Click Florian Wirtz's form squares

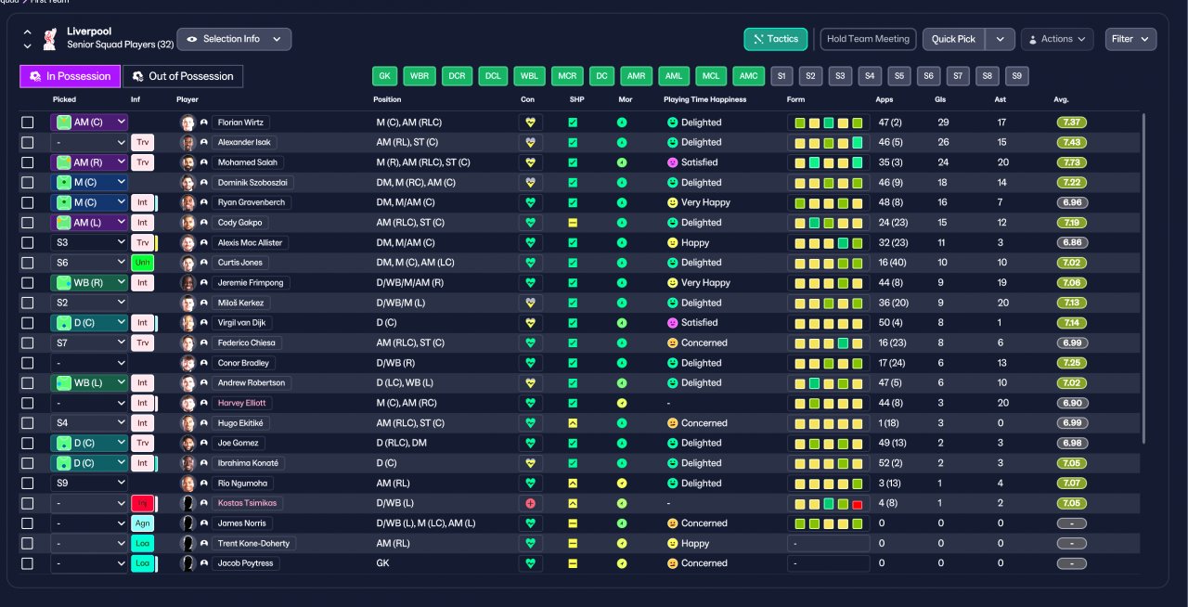tap(829, 123)
